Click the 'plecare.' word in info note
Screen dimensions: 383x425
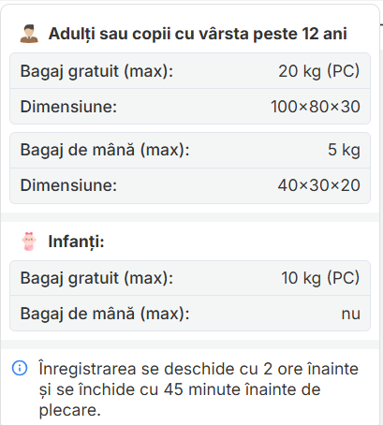click(70, 410)
